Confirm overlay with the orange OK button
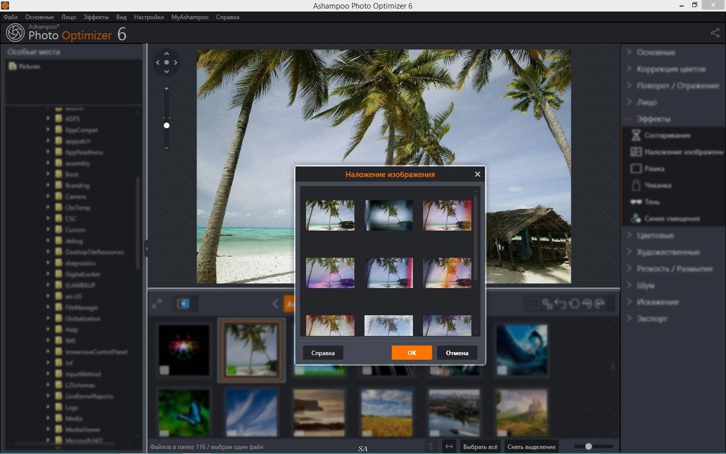 point(412,353)
